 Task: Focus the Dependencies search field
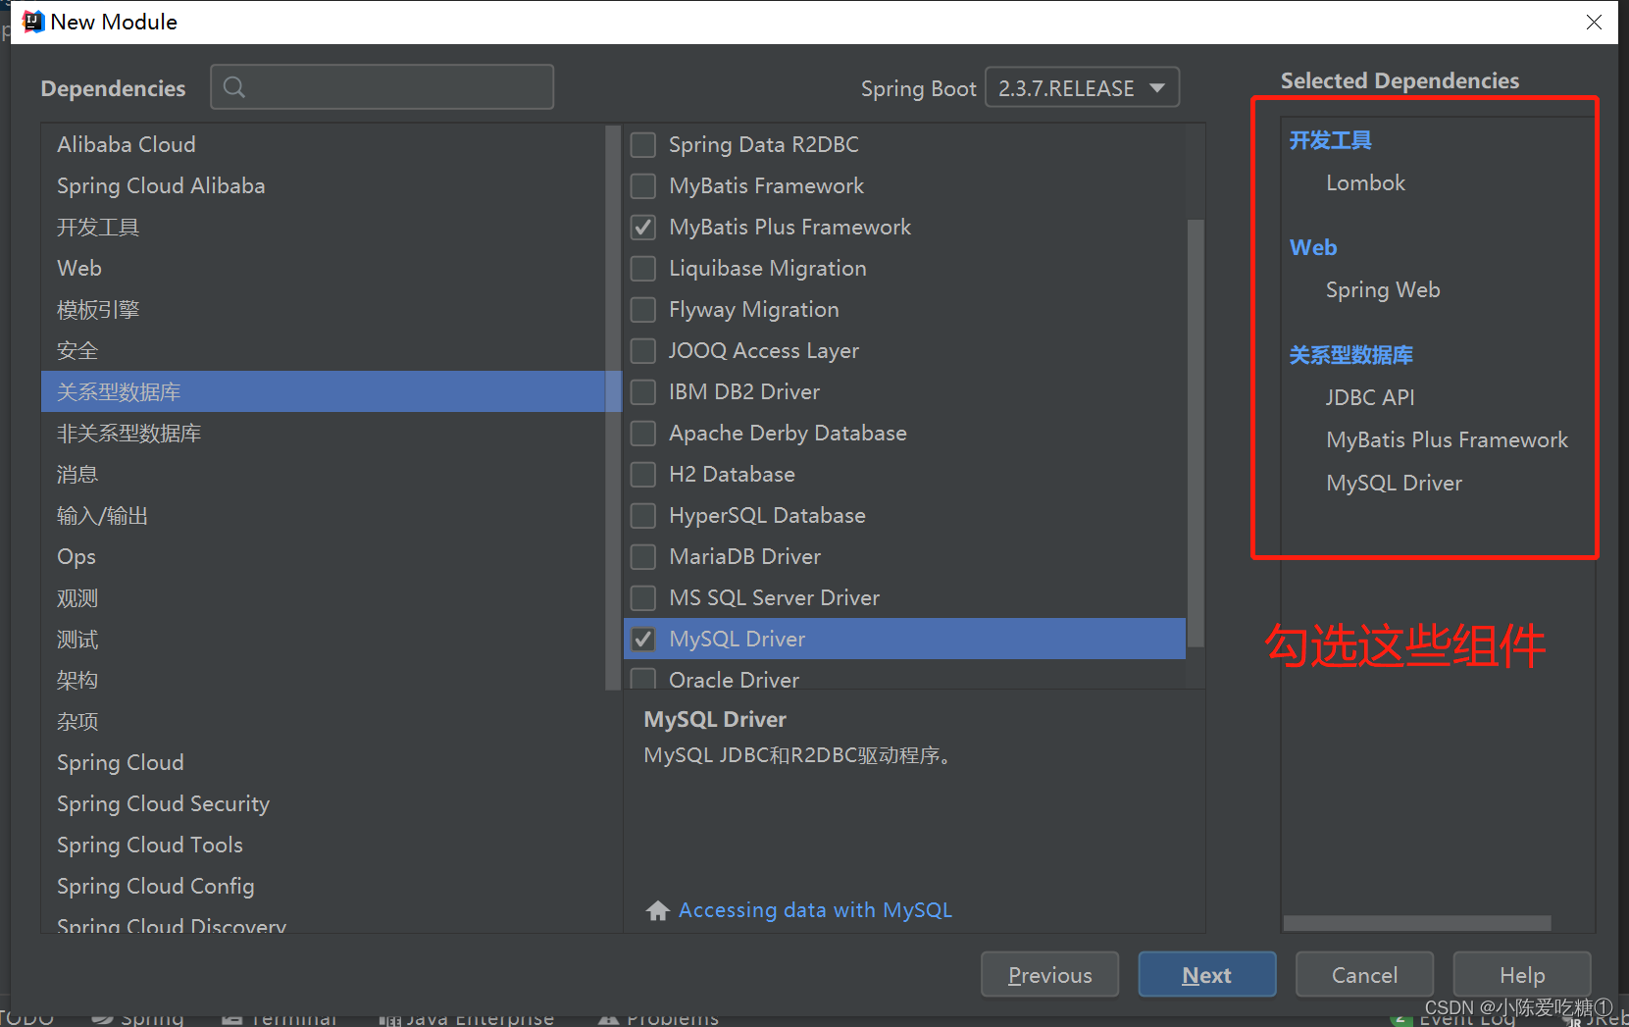382,87
